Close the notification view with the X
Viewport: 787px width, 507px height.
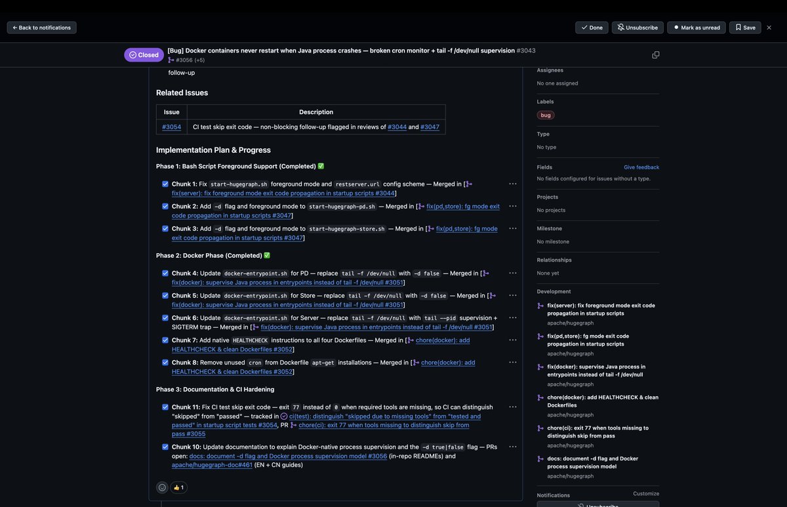pos(769,28)
